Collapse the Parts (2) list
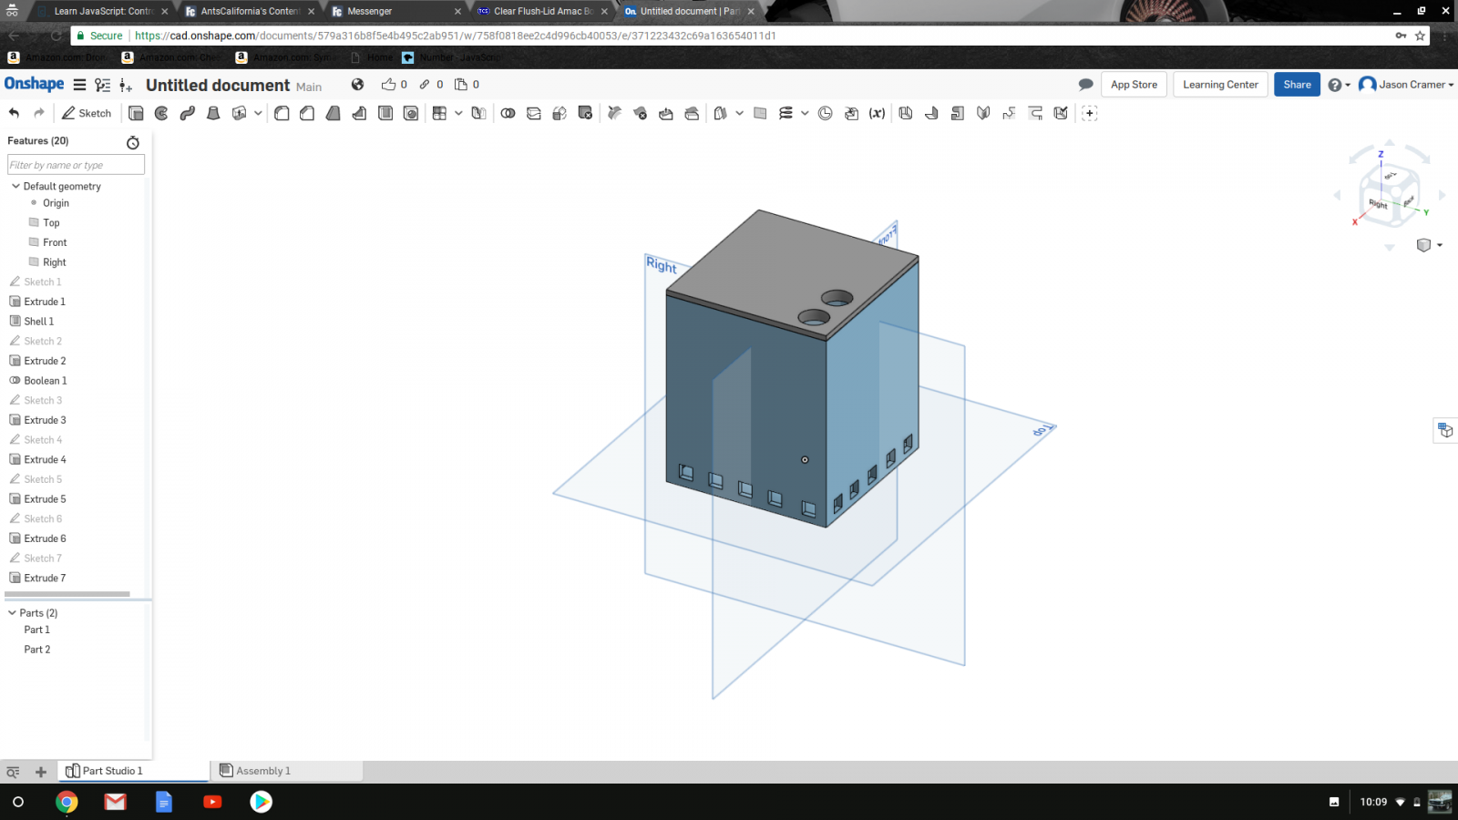The width and height of the screenshot is (1458, 820). coord(12,613)
